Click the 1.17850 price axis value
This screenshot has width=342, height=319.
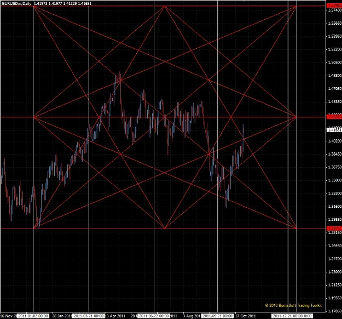click(335, 311)
